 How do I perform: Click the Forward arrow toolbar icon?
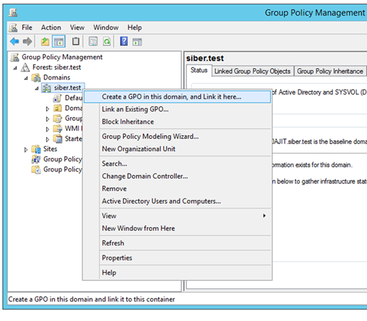coord(28,42)
